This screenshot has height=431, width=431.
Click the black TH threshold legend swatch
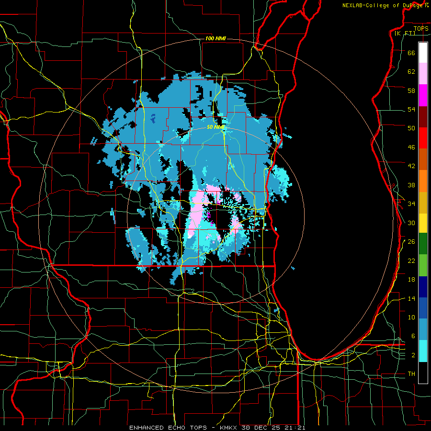(x=423, y=373)
